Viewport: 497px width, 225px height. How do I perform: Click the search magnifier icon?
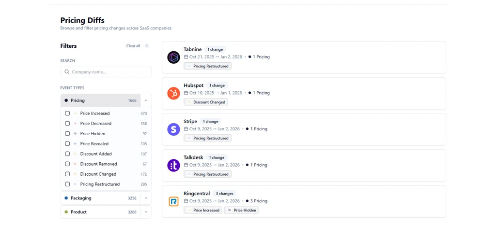coord(66,72)
